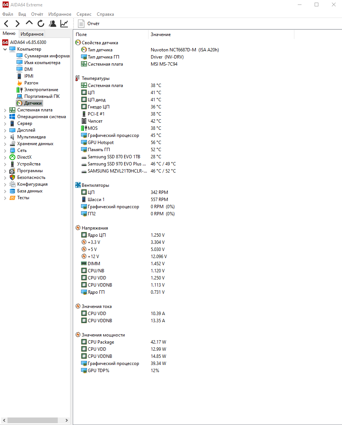Expand the Системная плата tree node
The width and height of the screenshot is (342, 425).
click(x=5, y=110)
